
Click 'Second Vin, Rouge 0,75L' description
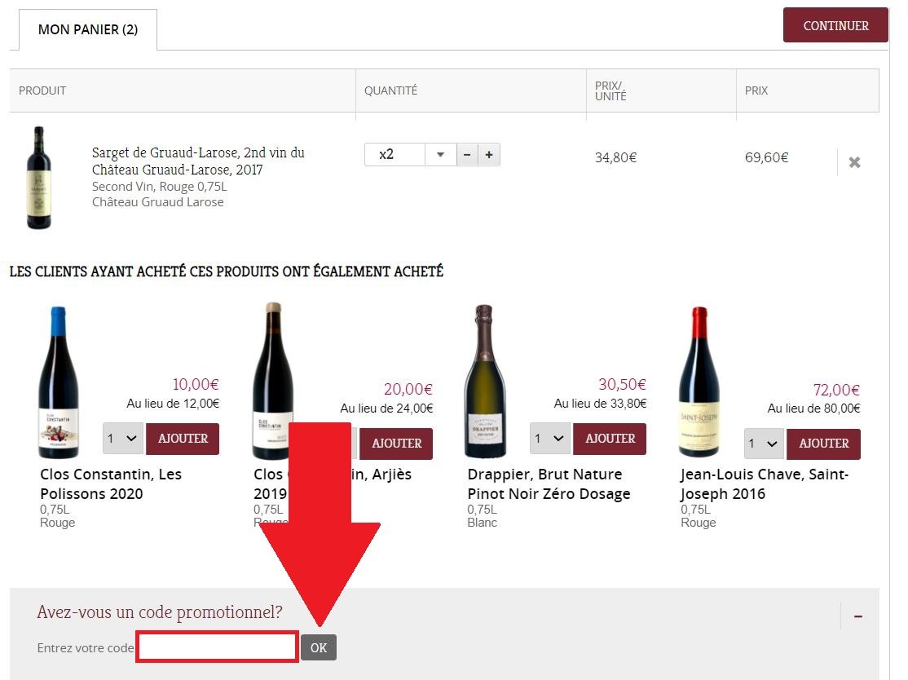tap(159, 187)
